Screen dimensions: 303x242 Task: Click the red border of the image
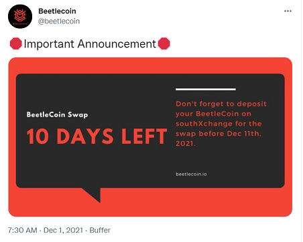point(150,66)
